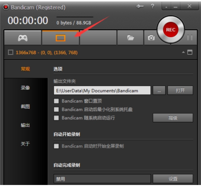Click the camera screenshot icon
The height and width of the screenshot is (186, 201).
point(151,38)
